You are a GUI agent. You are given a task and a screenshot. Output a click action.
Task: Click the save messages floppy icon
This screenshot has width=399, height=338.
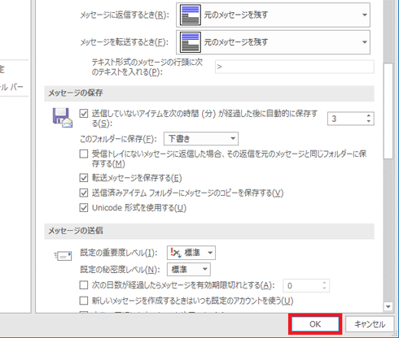(x=63, y=118)
